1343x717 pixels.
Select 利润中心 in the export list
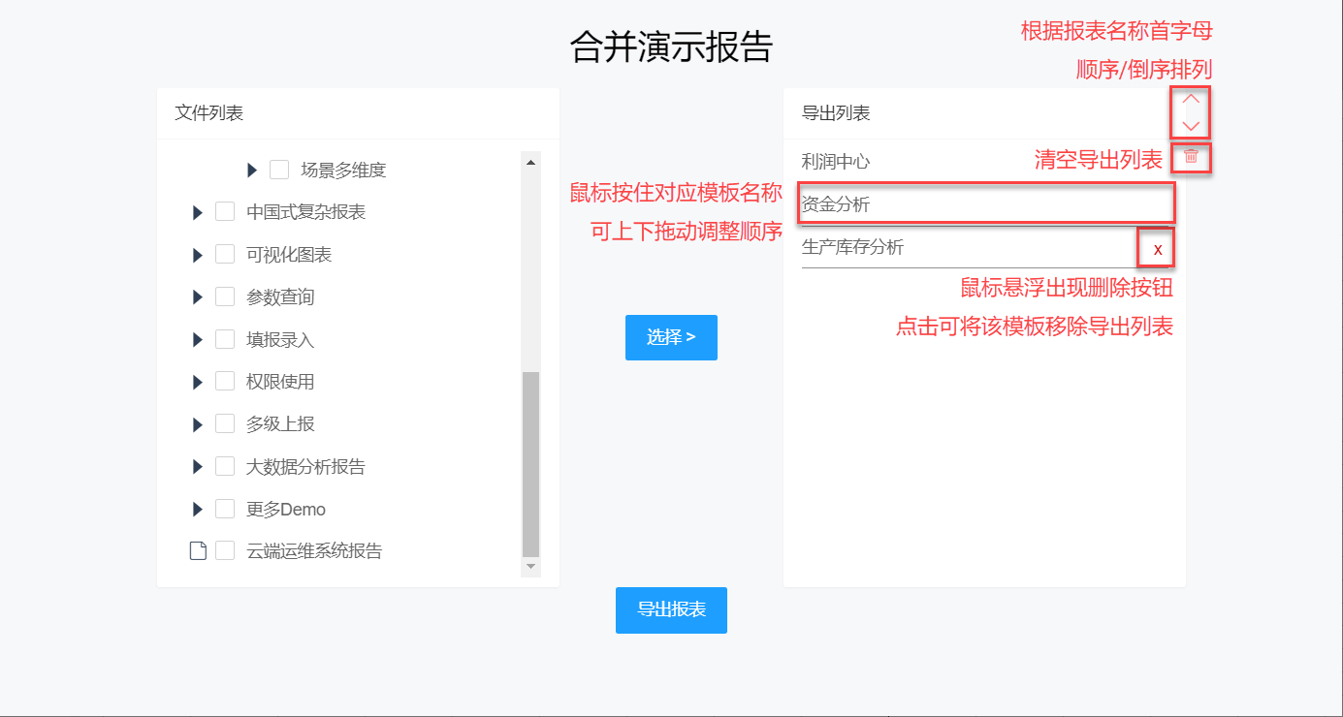(x=836, y=161)
